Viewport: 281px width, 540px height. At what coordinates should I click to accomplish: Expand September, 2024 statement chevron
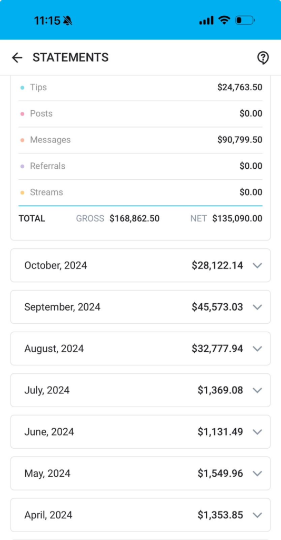pos(257,307)
